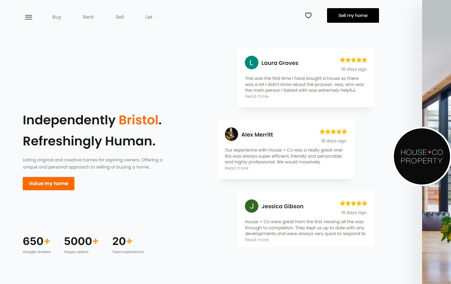Open the Sell menu item
This screenshot has width=451, height=284.
(x=120, y=17)
